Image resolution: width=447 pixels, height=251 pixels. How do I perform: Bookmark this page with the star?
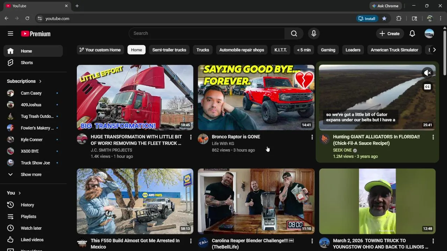click(x=384, y=18)
